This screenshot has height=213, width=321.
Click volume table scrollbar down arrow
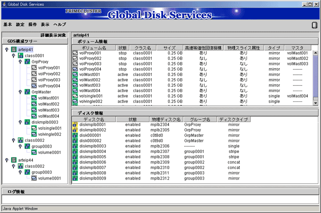(x=316, y=103)
